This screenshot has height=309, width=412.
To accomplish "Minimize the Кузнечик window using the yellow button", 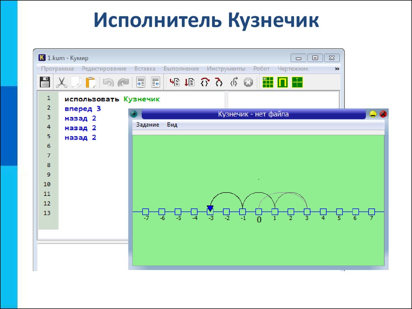I will [x=373, y=114].
